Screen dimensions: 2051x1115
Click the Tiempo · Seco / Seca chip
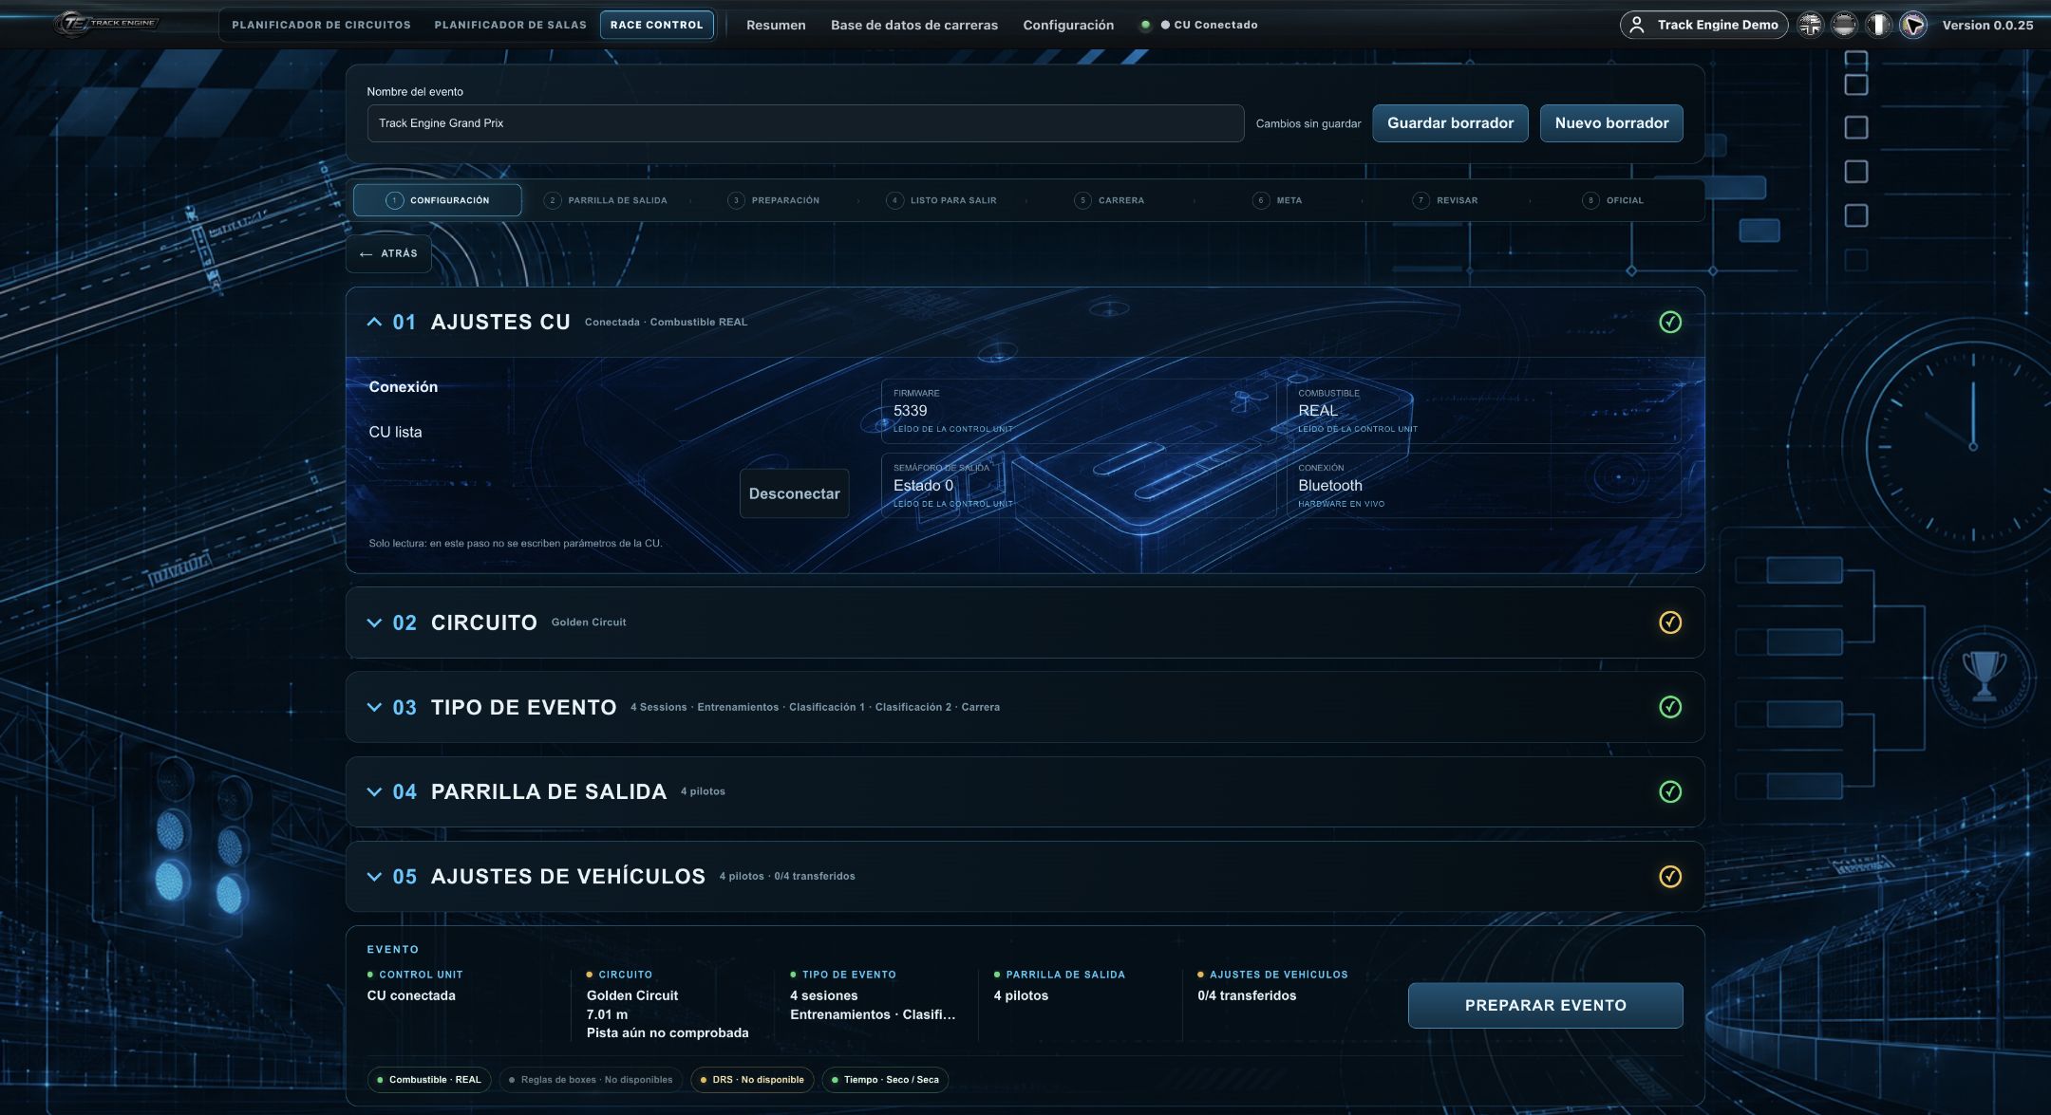885,1080
